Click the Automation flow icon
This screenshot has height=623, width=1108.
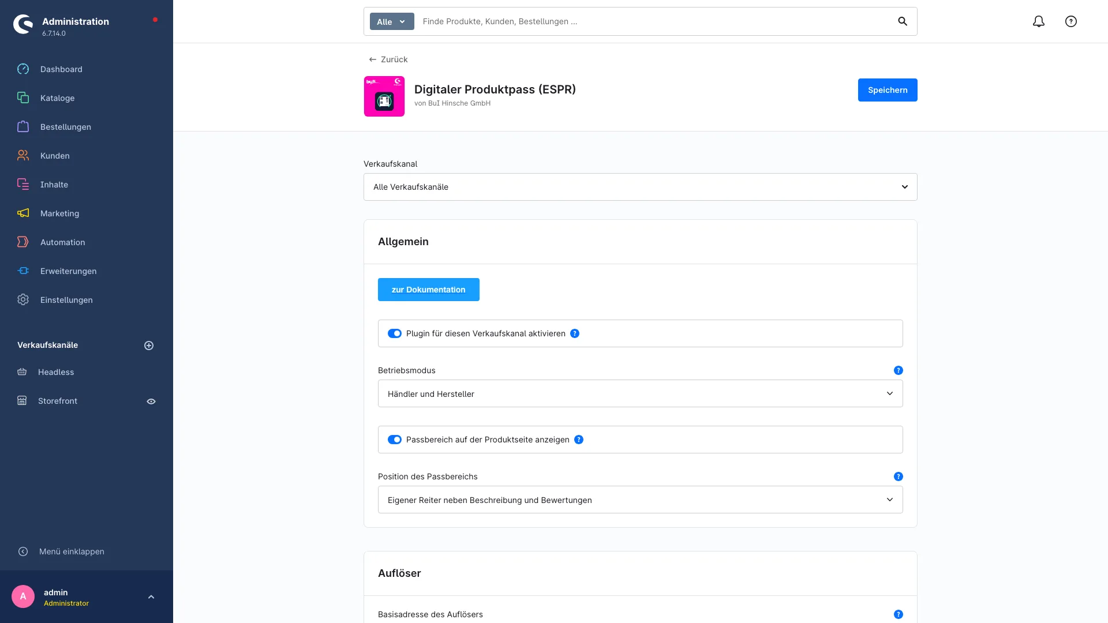[23, 242]
